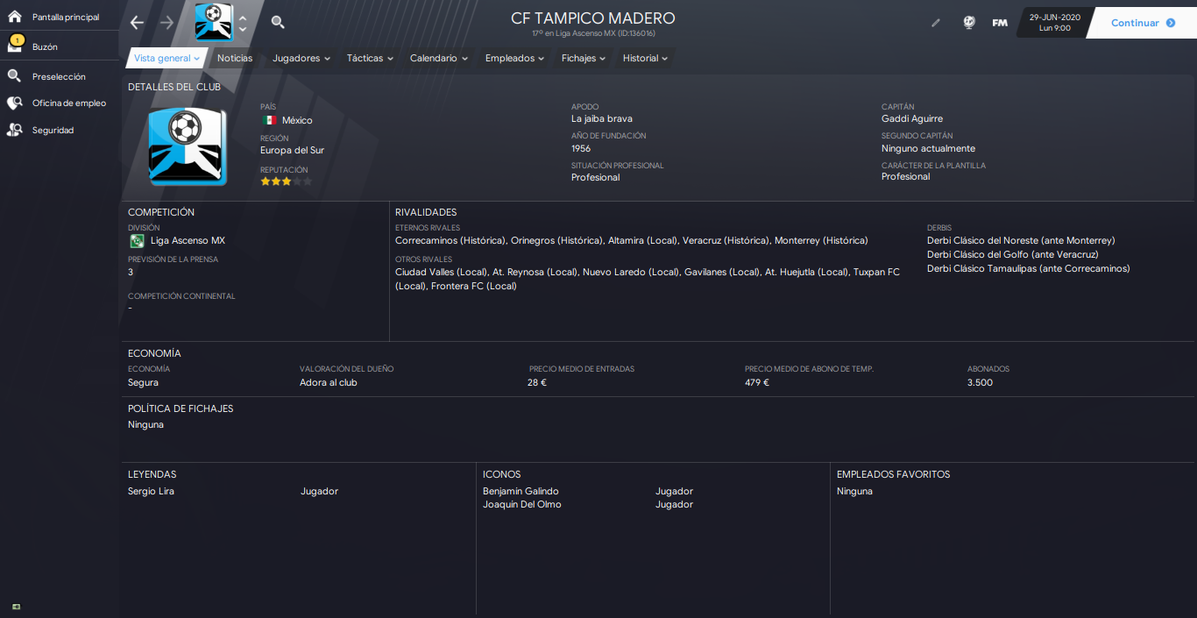This screenshot has width=1197, height=618.
Task: Click the México country link
Action: tap(297, 120)
